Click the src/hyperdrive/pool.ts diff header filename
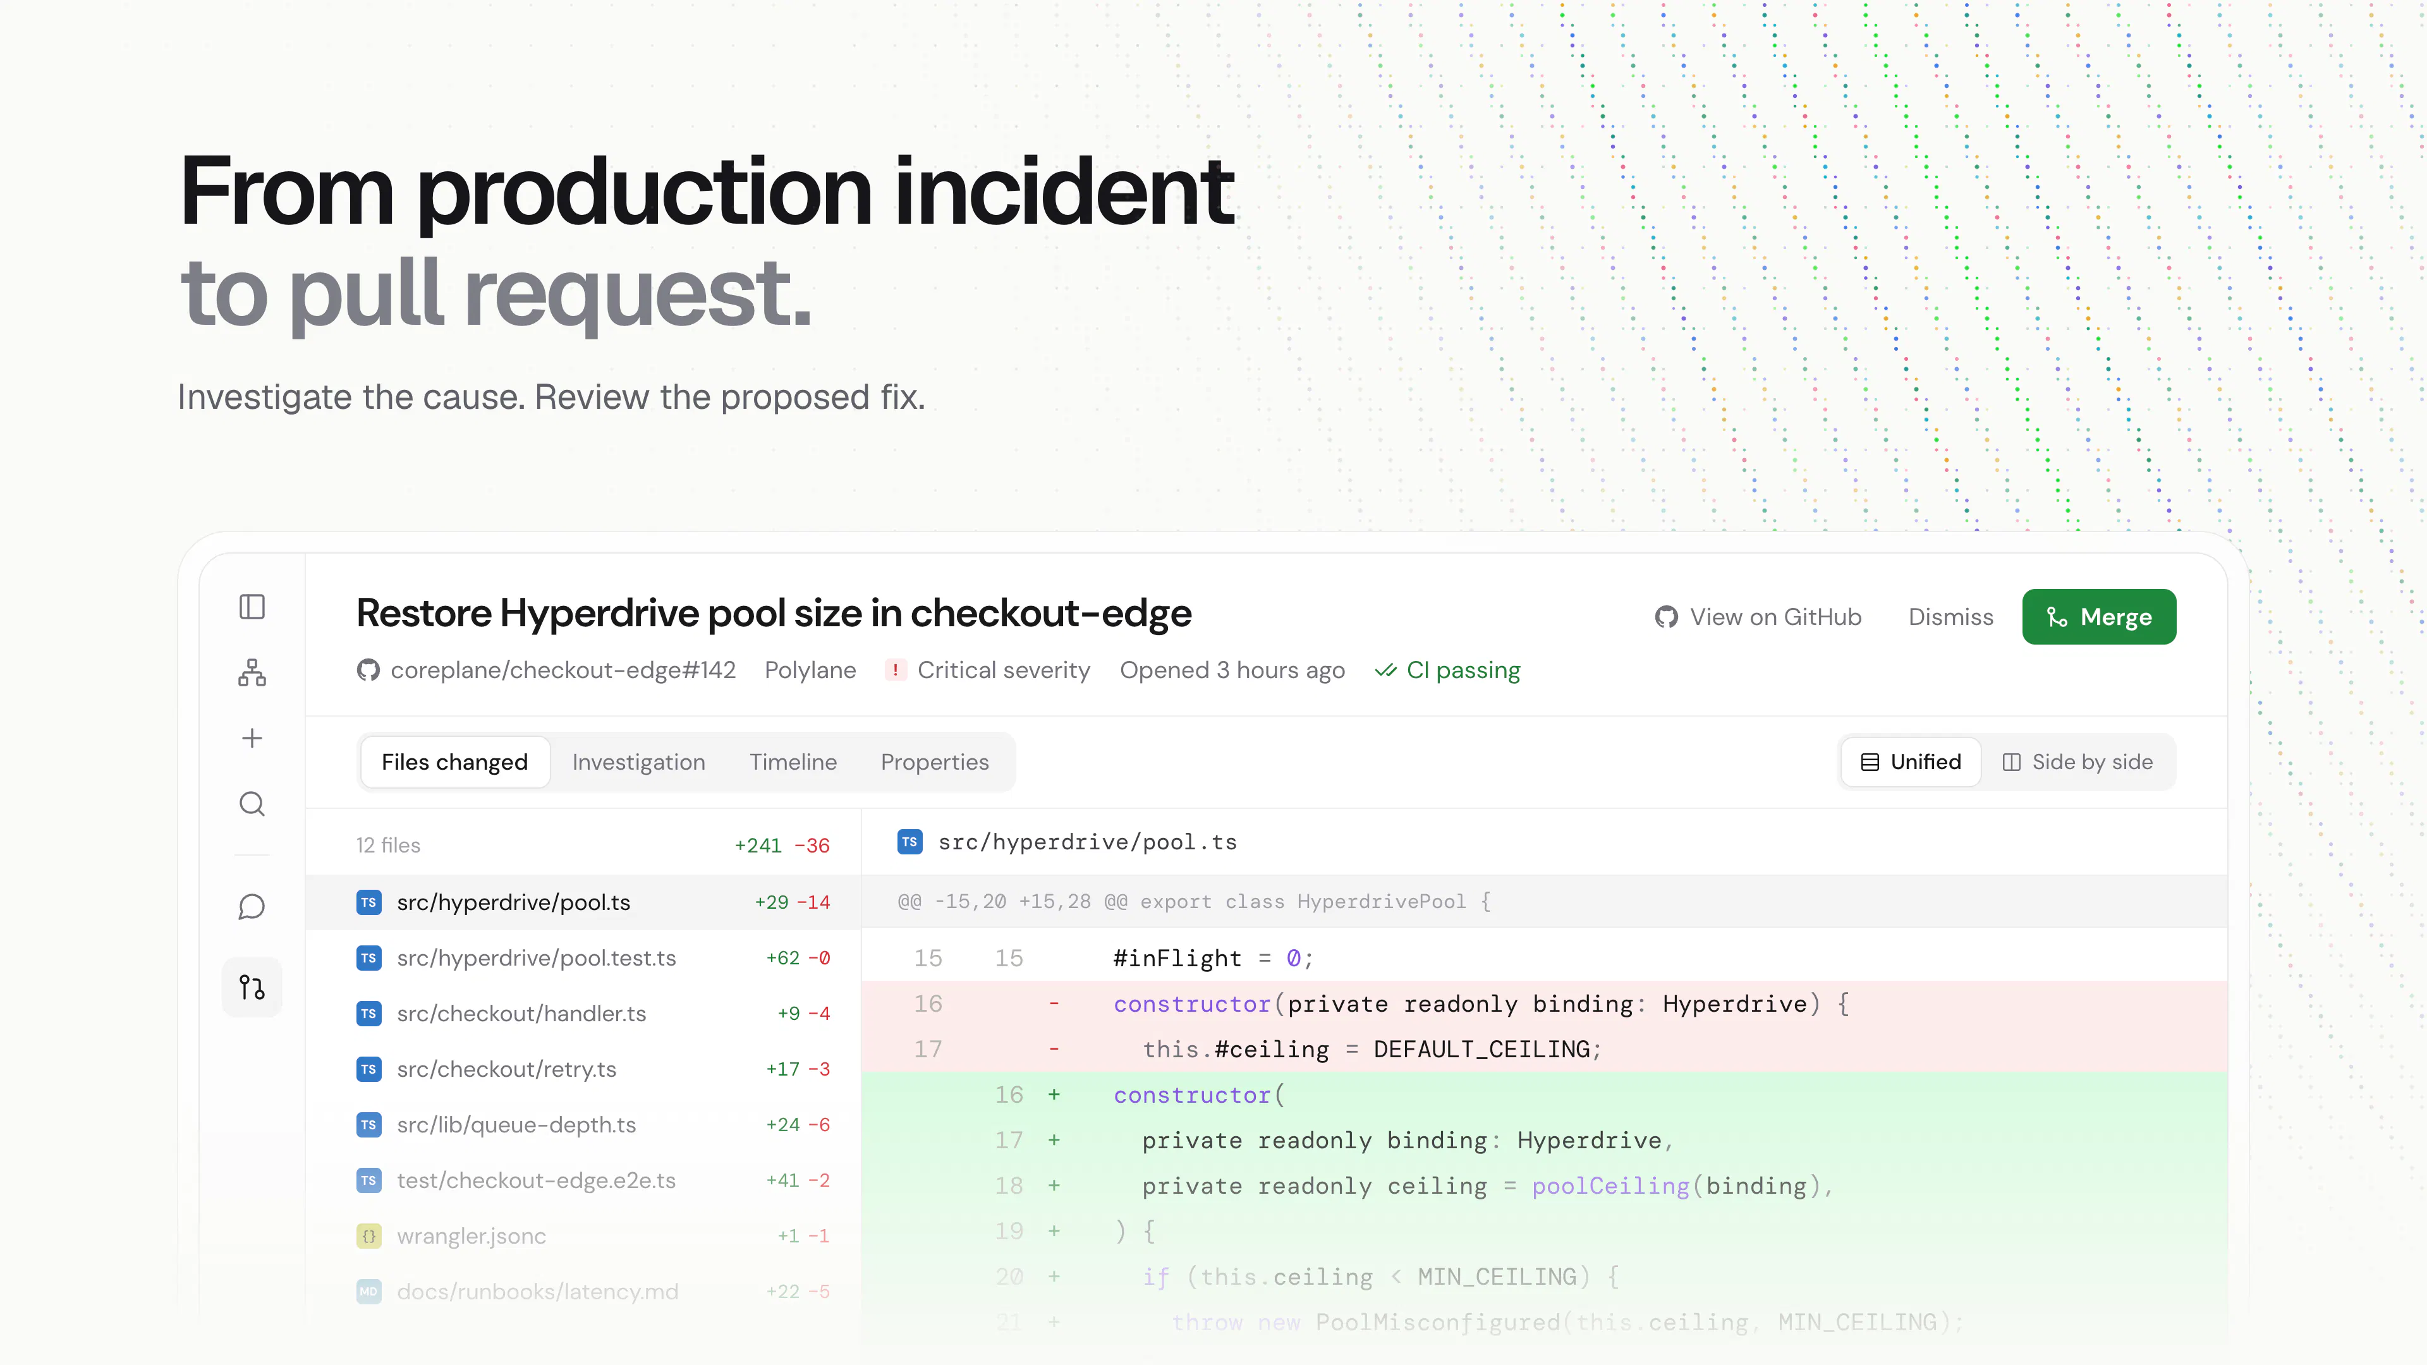The height and width of the screenshot is (1365, 2427). (x=1087, y=842)
